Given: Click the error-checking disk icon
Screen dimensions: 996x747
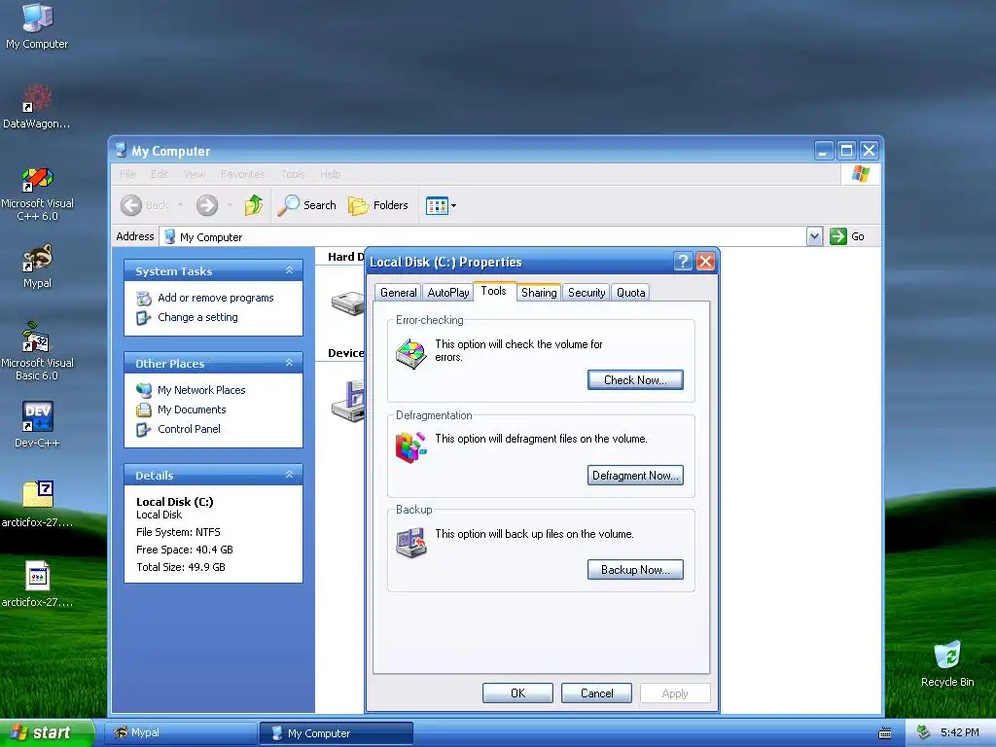Looking at the screenshot, I should tap(411, 353).
